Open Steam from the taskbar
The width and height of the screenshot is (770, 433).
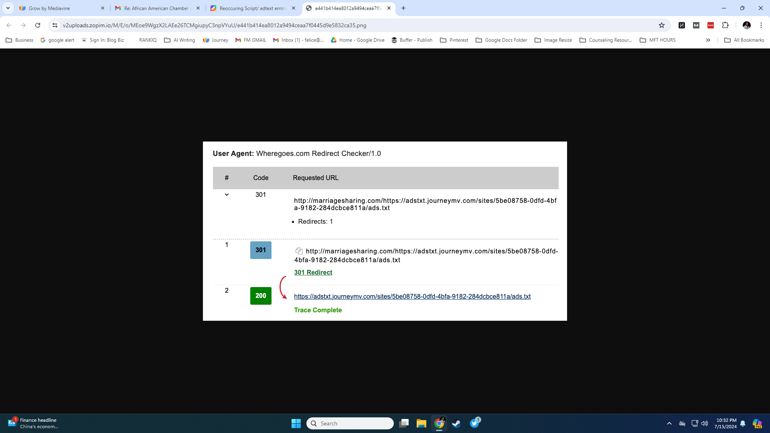click(x=456, y=423)
